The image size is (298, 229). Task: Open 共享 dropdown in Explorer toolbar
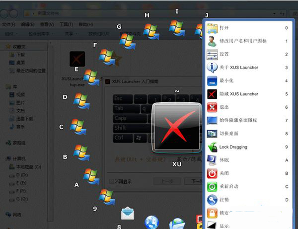pos(71,34)
